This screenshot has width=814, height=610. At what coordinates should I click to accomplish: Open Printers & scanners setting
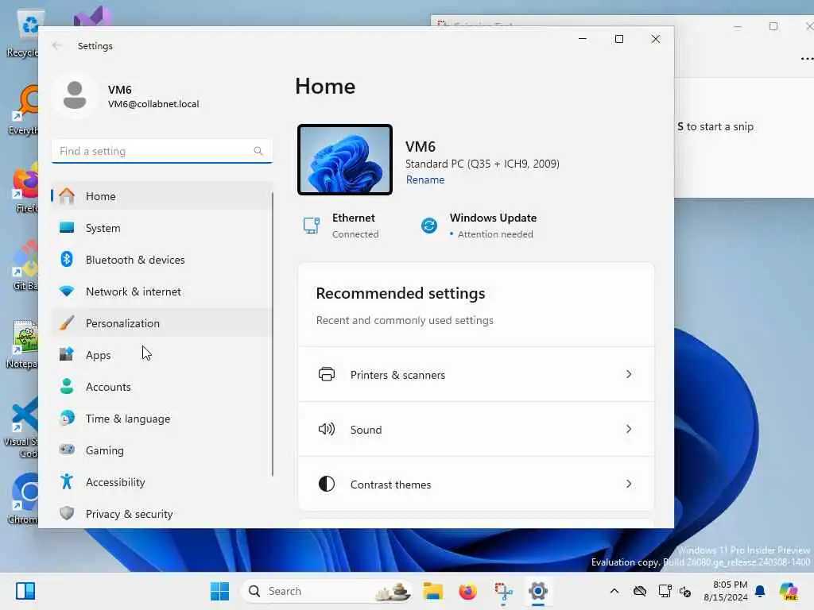[475, 375]
